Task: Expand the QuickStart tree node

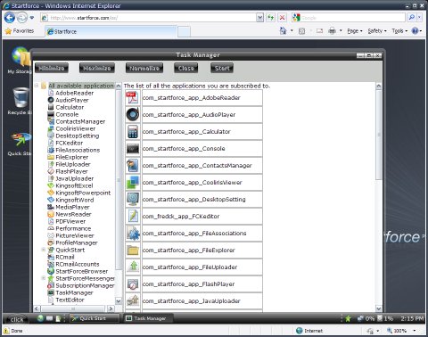Action: pos(44,250)
